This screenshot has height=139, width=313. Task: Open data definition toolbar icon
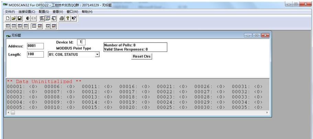[x=42, y=18]
